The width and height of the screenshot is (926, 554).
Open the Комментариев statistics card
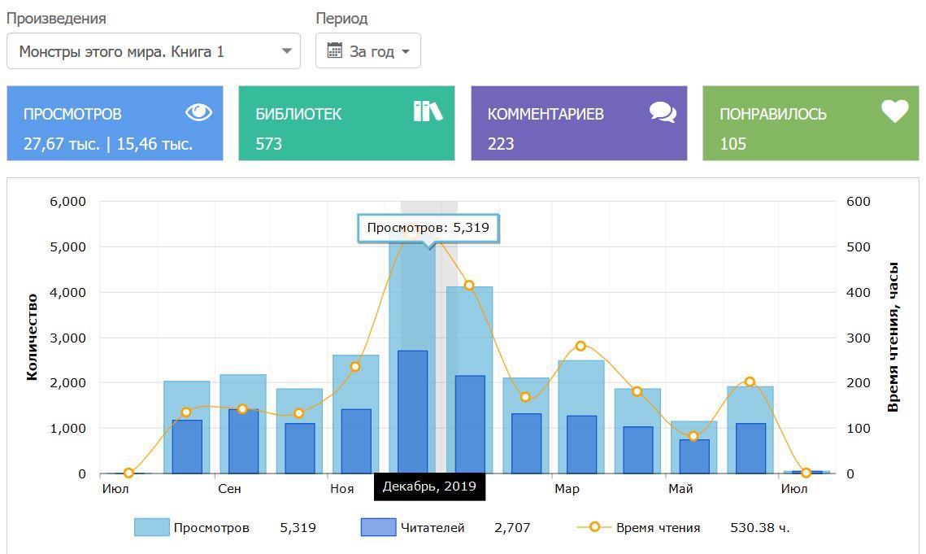click(579, 124)
